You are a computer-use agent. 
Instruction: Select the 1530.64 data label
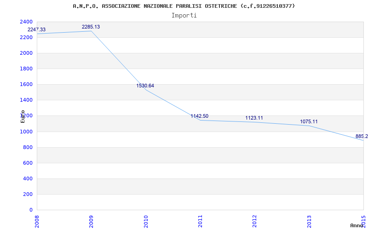tap(145, 86)
